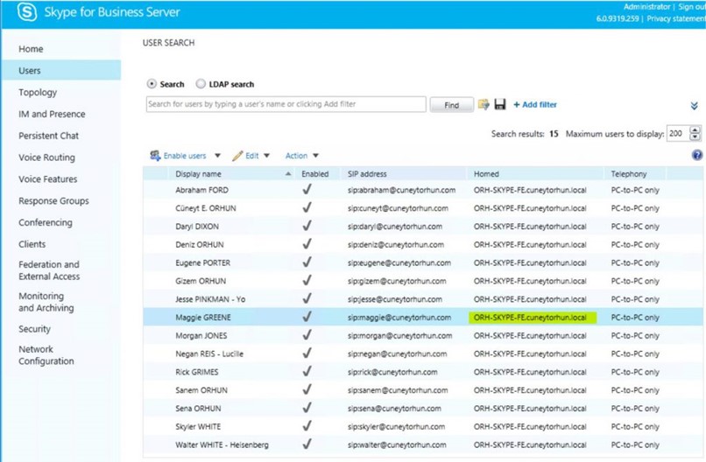Click the Edit pencil icon
The image size is (706, 462).
[x=237, y=156]
